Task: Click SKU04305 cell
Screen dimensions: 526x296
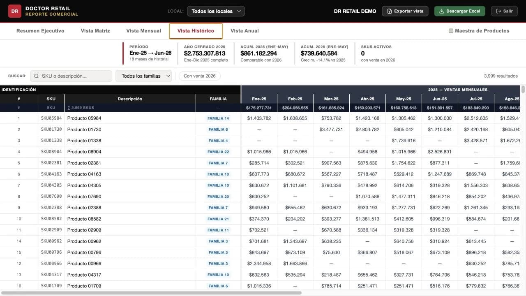Action: 51,185
